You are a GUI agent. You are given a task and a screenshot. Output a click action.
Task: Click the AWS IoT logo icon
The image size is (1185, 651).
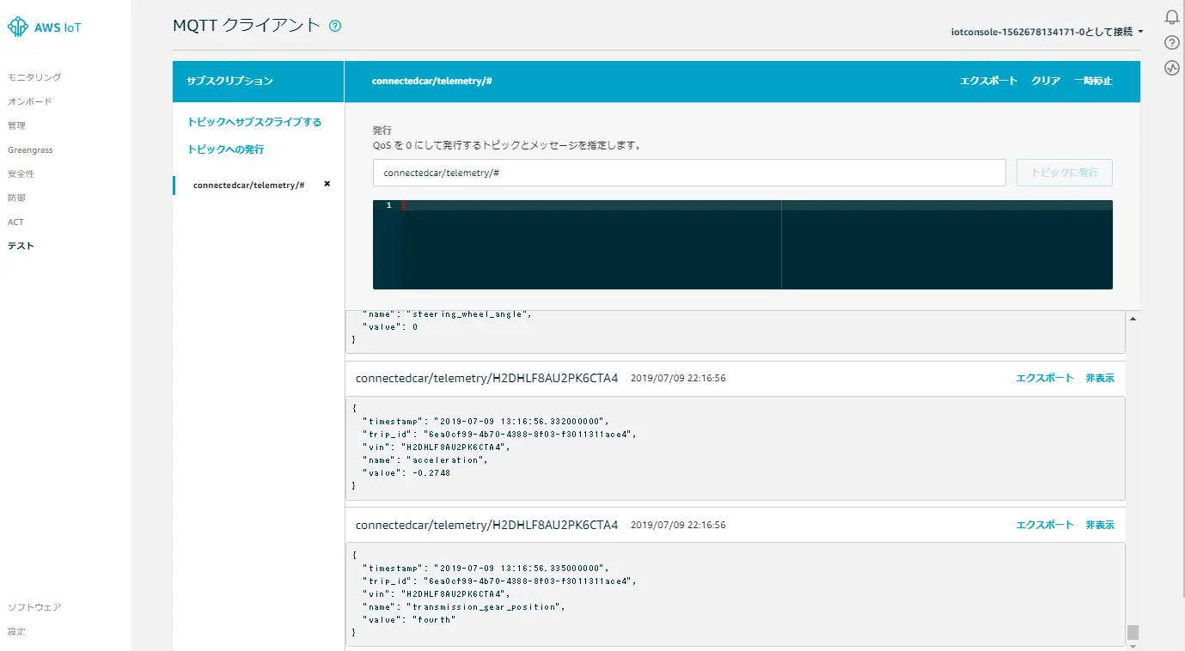[x=18, y=27]
